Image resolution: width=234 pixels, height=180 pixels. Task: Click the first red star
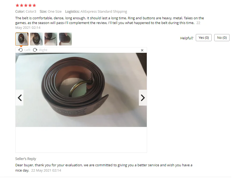[17, 5]
